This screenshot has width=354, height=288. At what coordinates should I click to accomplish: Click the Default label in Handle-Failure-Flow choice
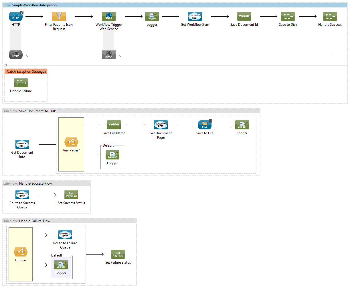coord(57,255)
